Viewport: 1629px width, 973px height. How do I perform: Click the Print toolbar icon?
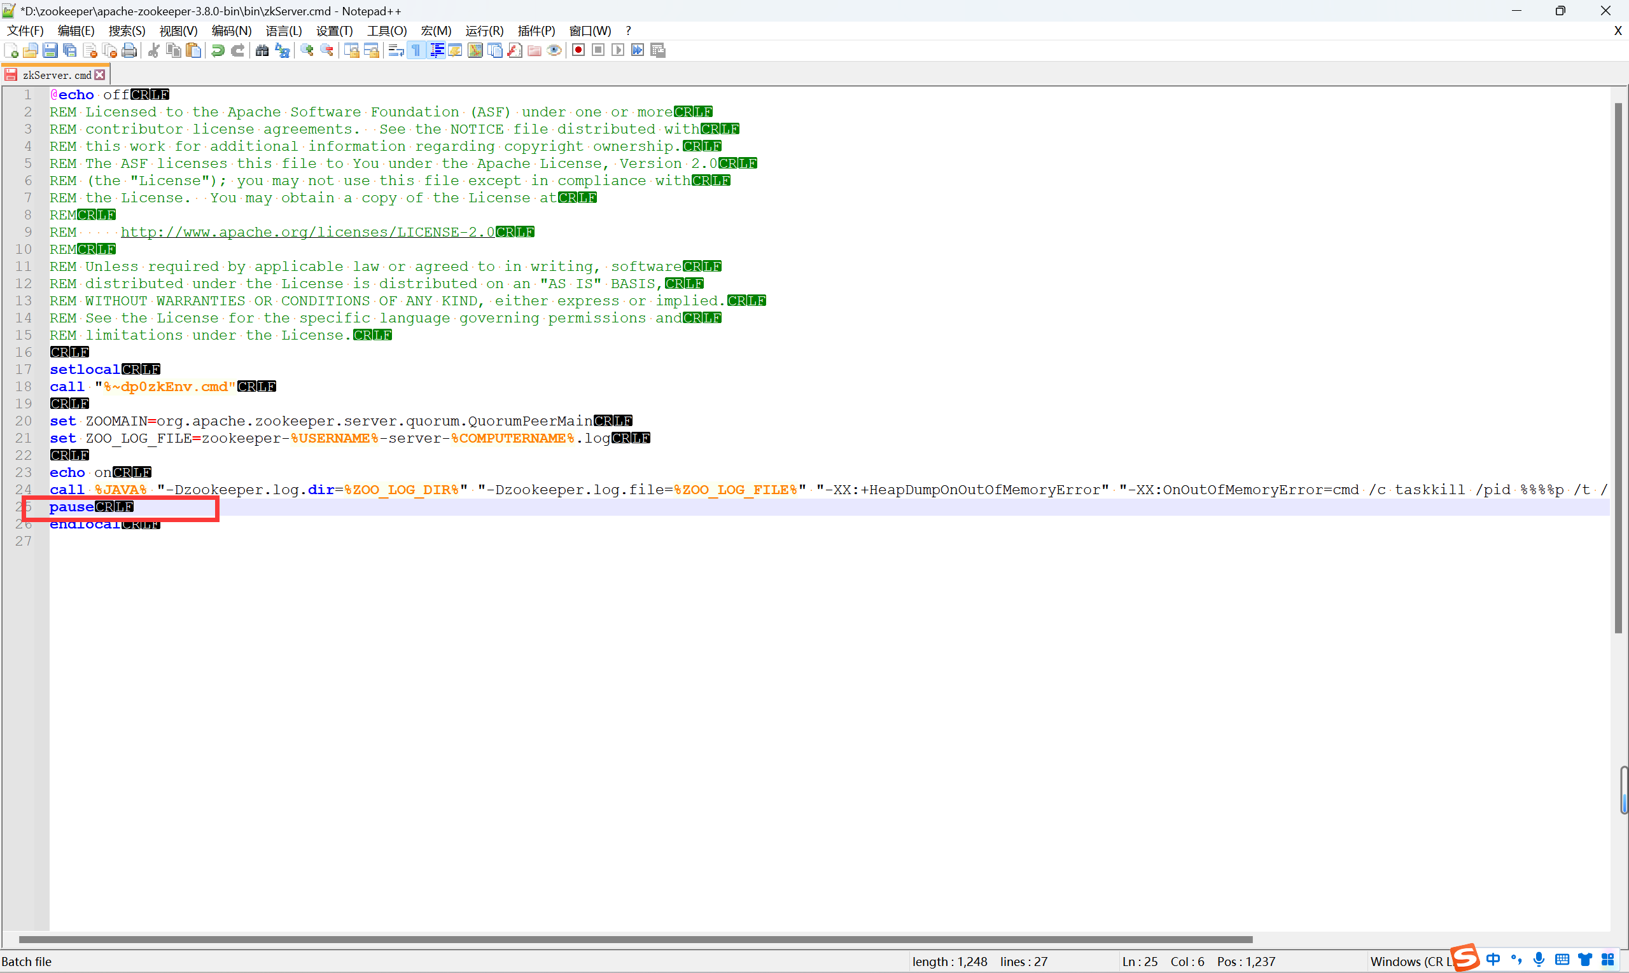click(129, 50)
